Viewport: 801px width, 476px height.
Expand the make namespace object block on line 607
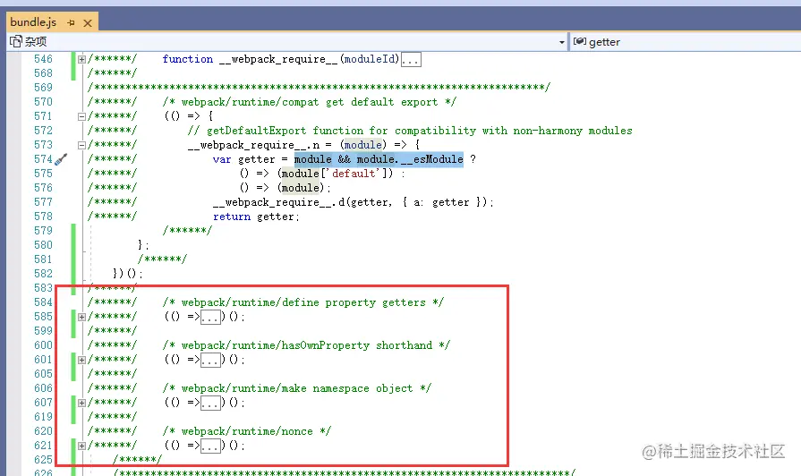(81, 403)
